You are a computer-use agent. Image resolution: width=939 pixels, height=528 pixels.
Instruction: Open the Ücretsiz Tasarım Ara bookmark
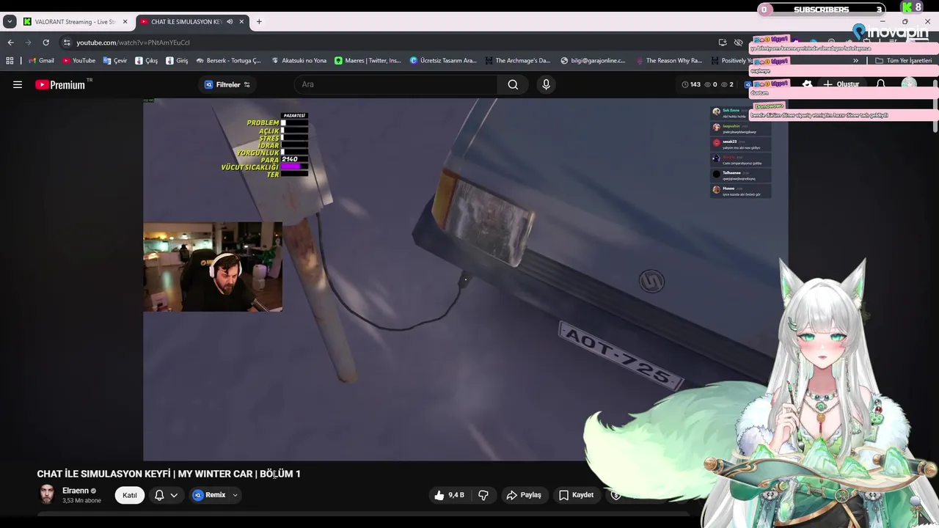click(443, 60)
